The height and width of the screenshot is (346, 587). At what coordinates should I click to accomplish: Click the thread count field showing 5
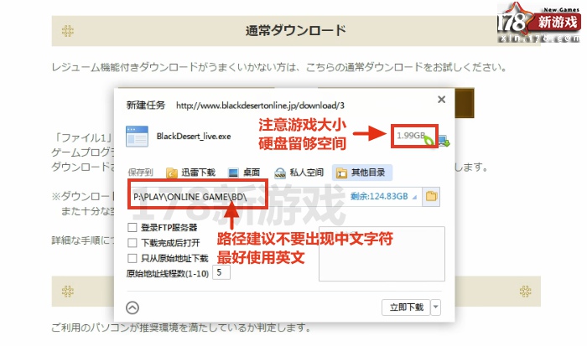coord(221,272)
